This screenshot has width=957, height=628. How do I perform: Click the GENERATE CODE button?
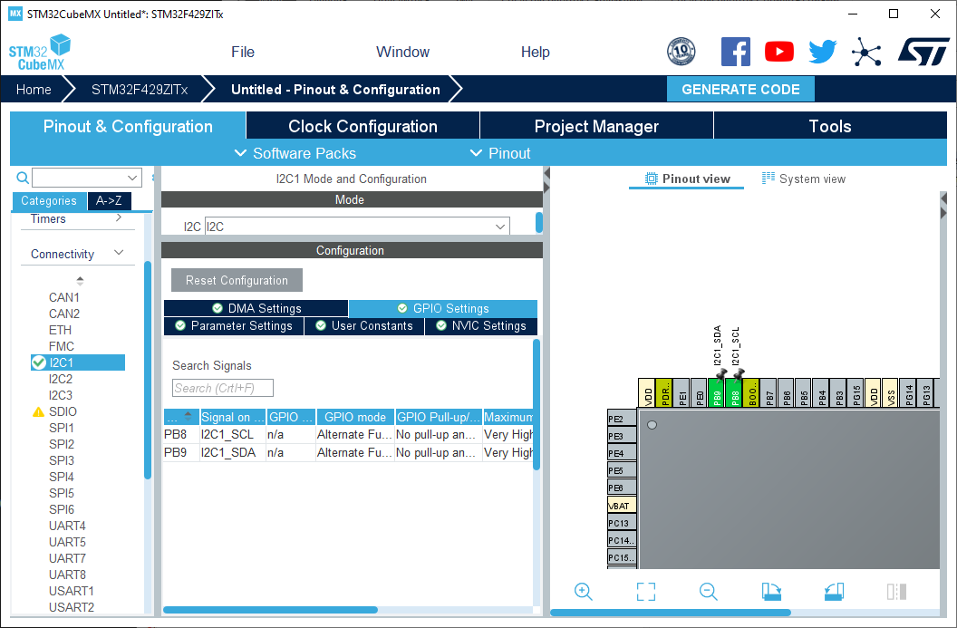click(741, 89)
